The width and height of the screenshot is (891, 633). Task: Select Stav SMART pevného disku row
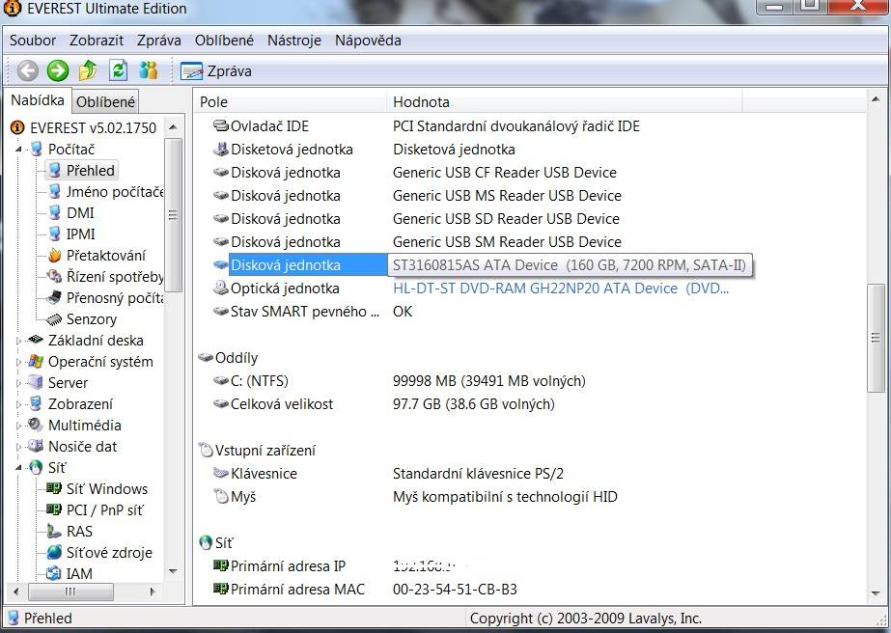click(313, 312)
